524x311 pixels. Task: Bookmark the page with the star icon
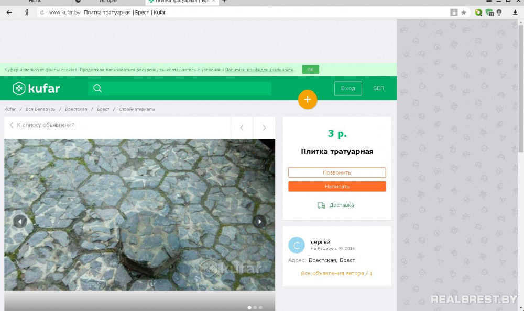[464, 13]
